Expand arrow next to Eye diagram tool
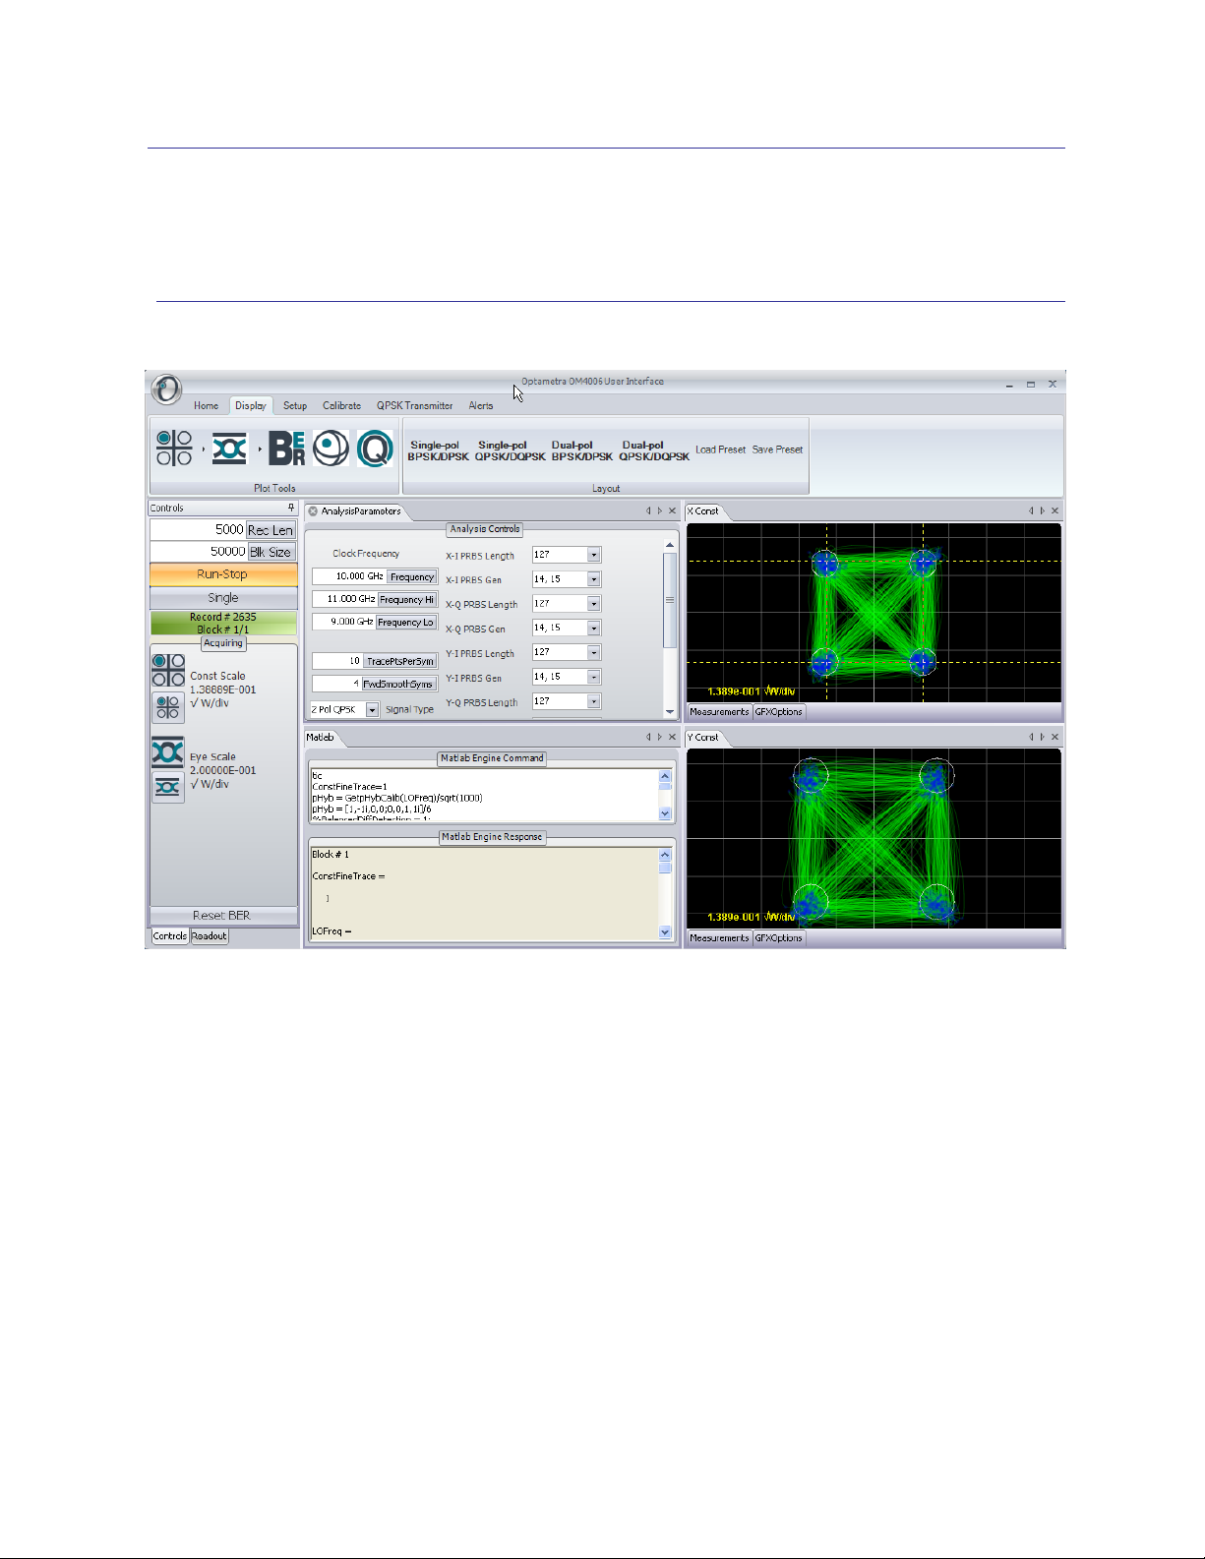The width and height of the screenshot is (1205, 1559). (259, 450)
